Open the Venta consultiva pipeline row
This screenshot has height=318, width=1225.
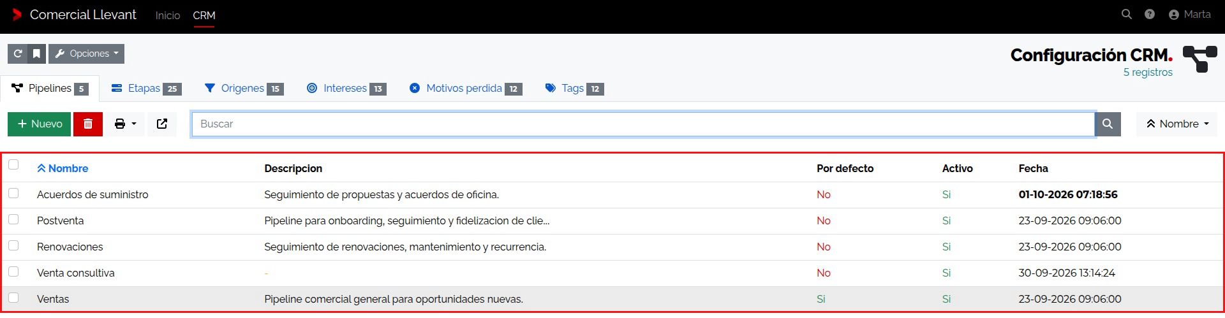612,273
